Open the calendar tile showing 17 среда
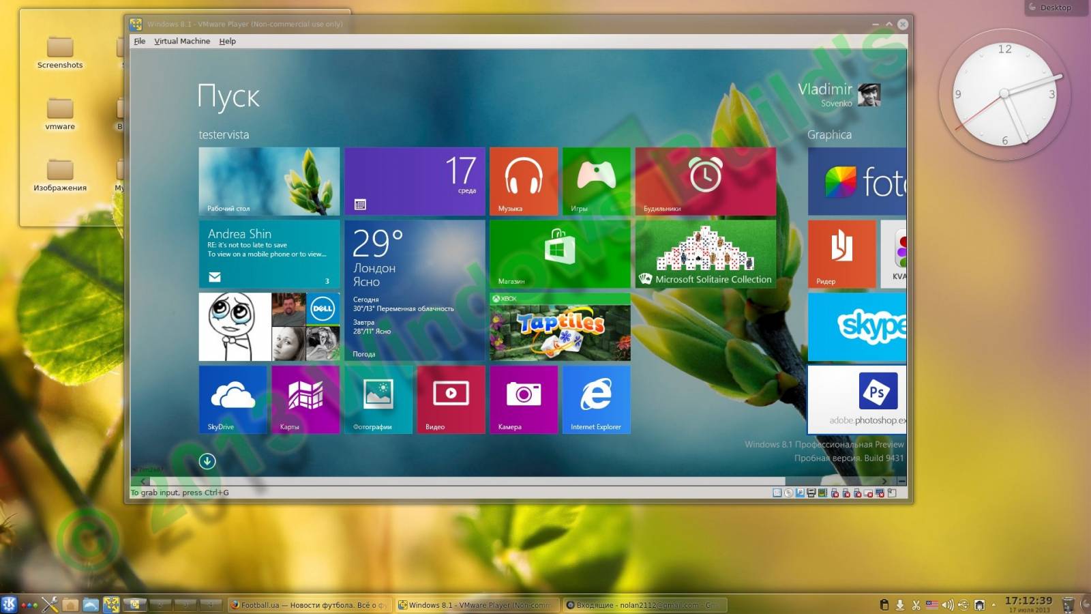1091x614 pixels. point(415,181)
